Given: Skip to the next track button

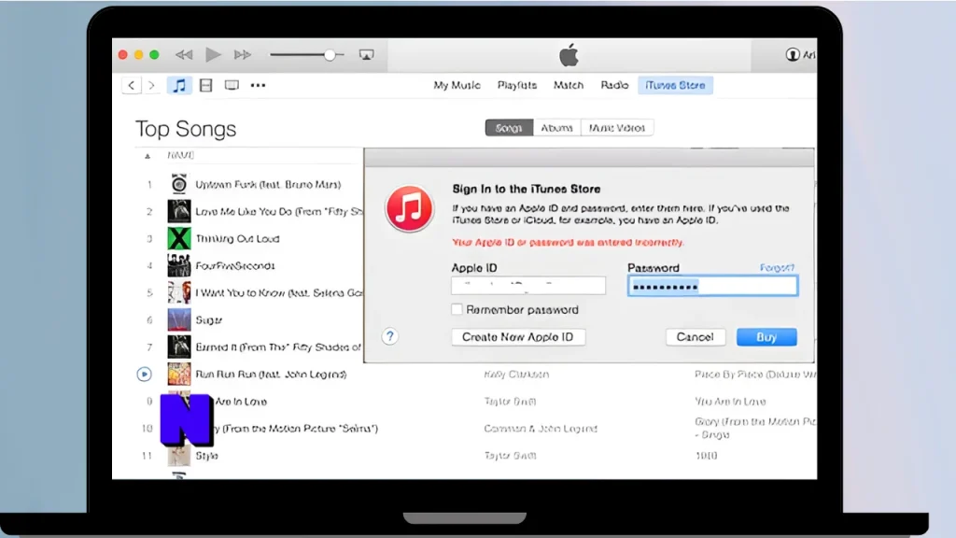Looking at the screenshot, I should pos(242,55).
